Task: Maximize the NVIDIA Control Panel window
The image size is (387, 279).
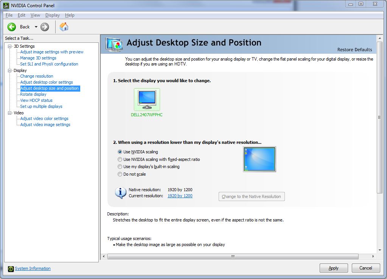Action: [361, 4]
